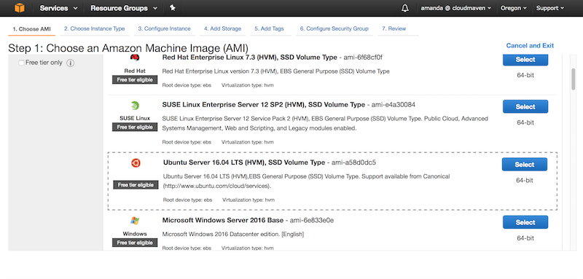
Task: Click the Ubuntu Server 16.04 LTS title
Action: point(244,162)
